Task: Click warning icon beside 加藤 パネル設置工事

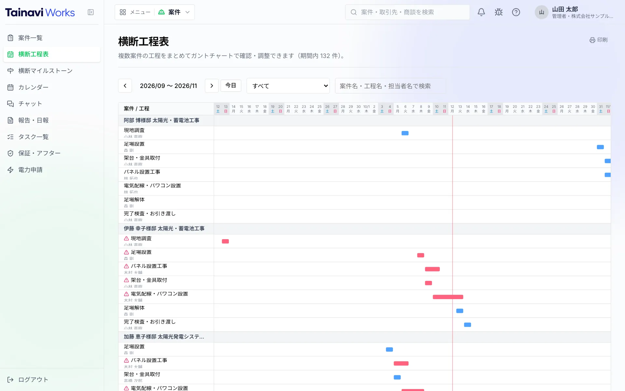Action: click(126, 360)
